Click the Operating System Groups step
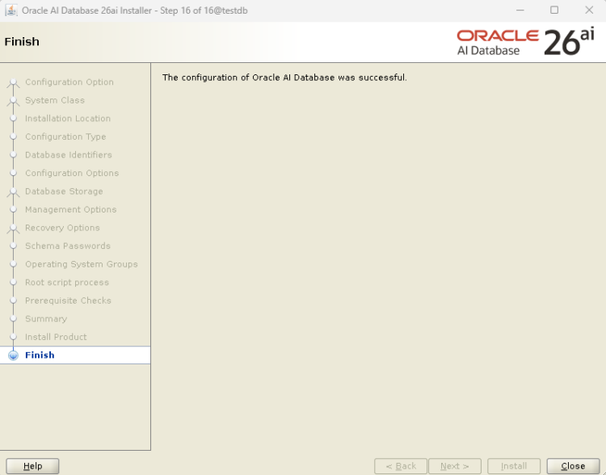Viewport: 606px width, 475px height. point(81,264)
